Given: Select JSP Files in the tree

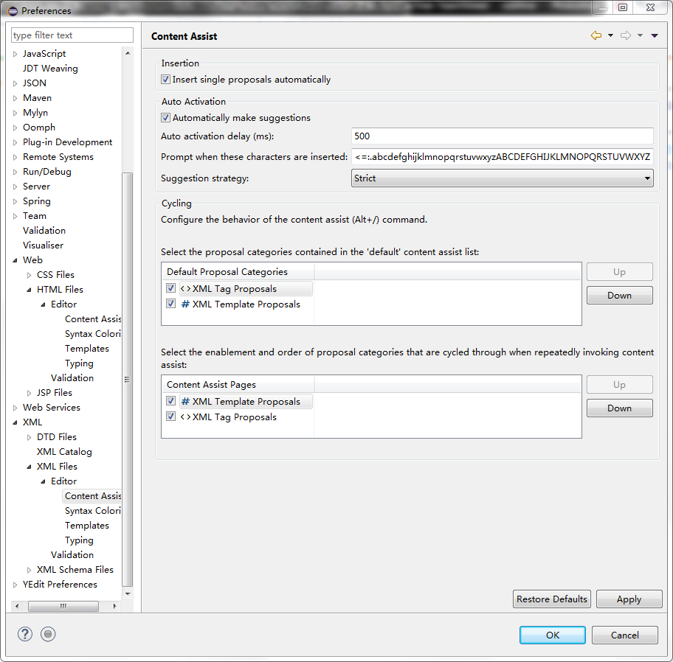Looking at the screenshot, I should click(54, 393).
